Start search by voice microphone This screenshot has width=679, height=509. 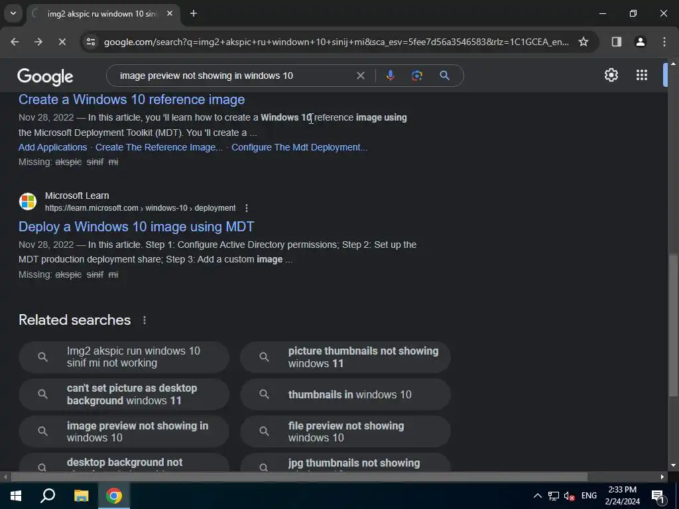click(x=390, y=76)
